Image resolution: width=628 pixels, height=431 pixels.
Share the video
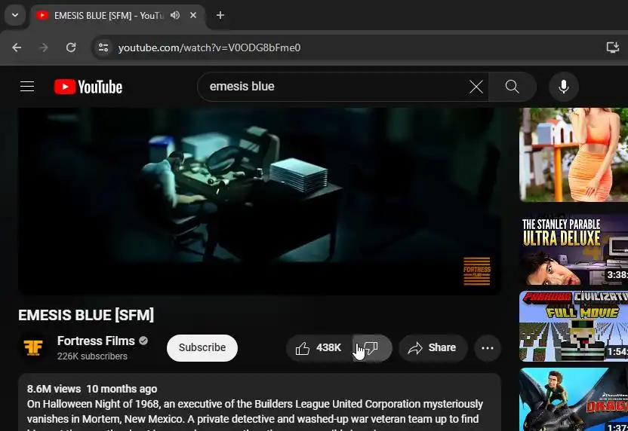(433, 348)
